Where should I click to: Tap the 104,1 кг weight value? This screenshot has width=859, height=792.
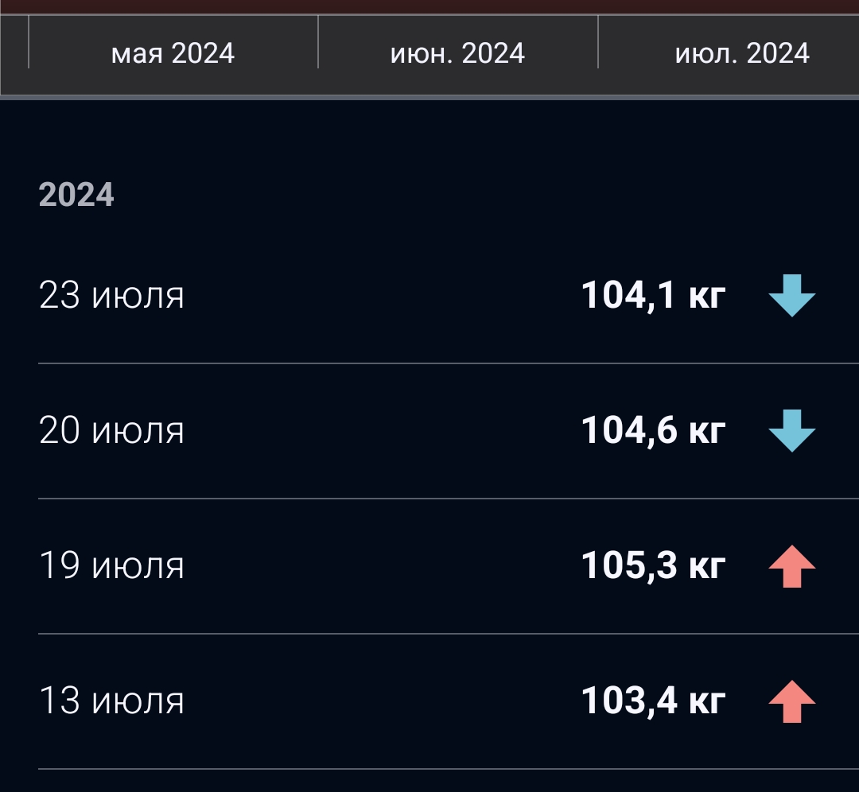coord(653,296)
